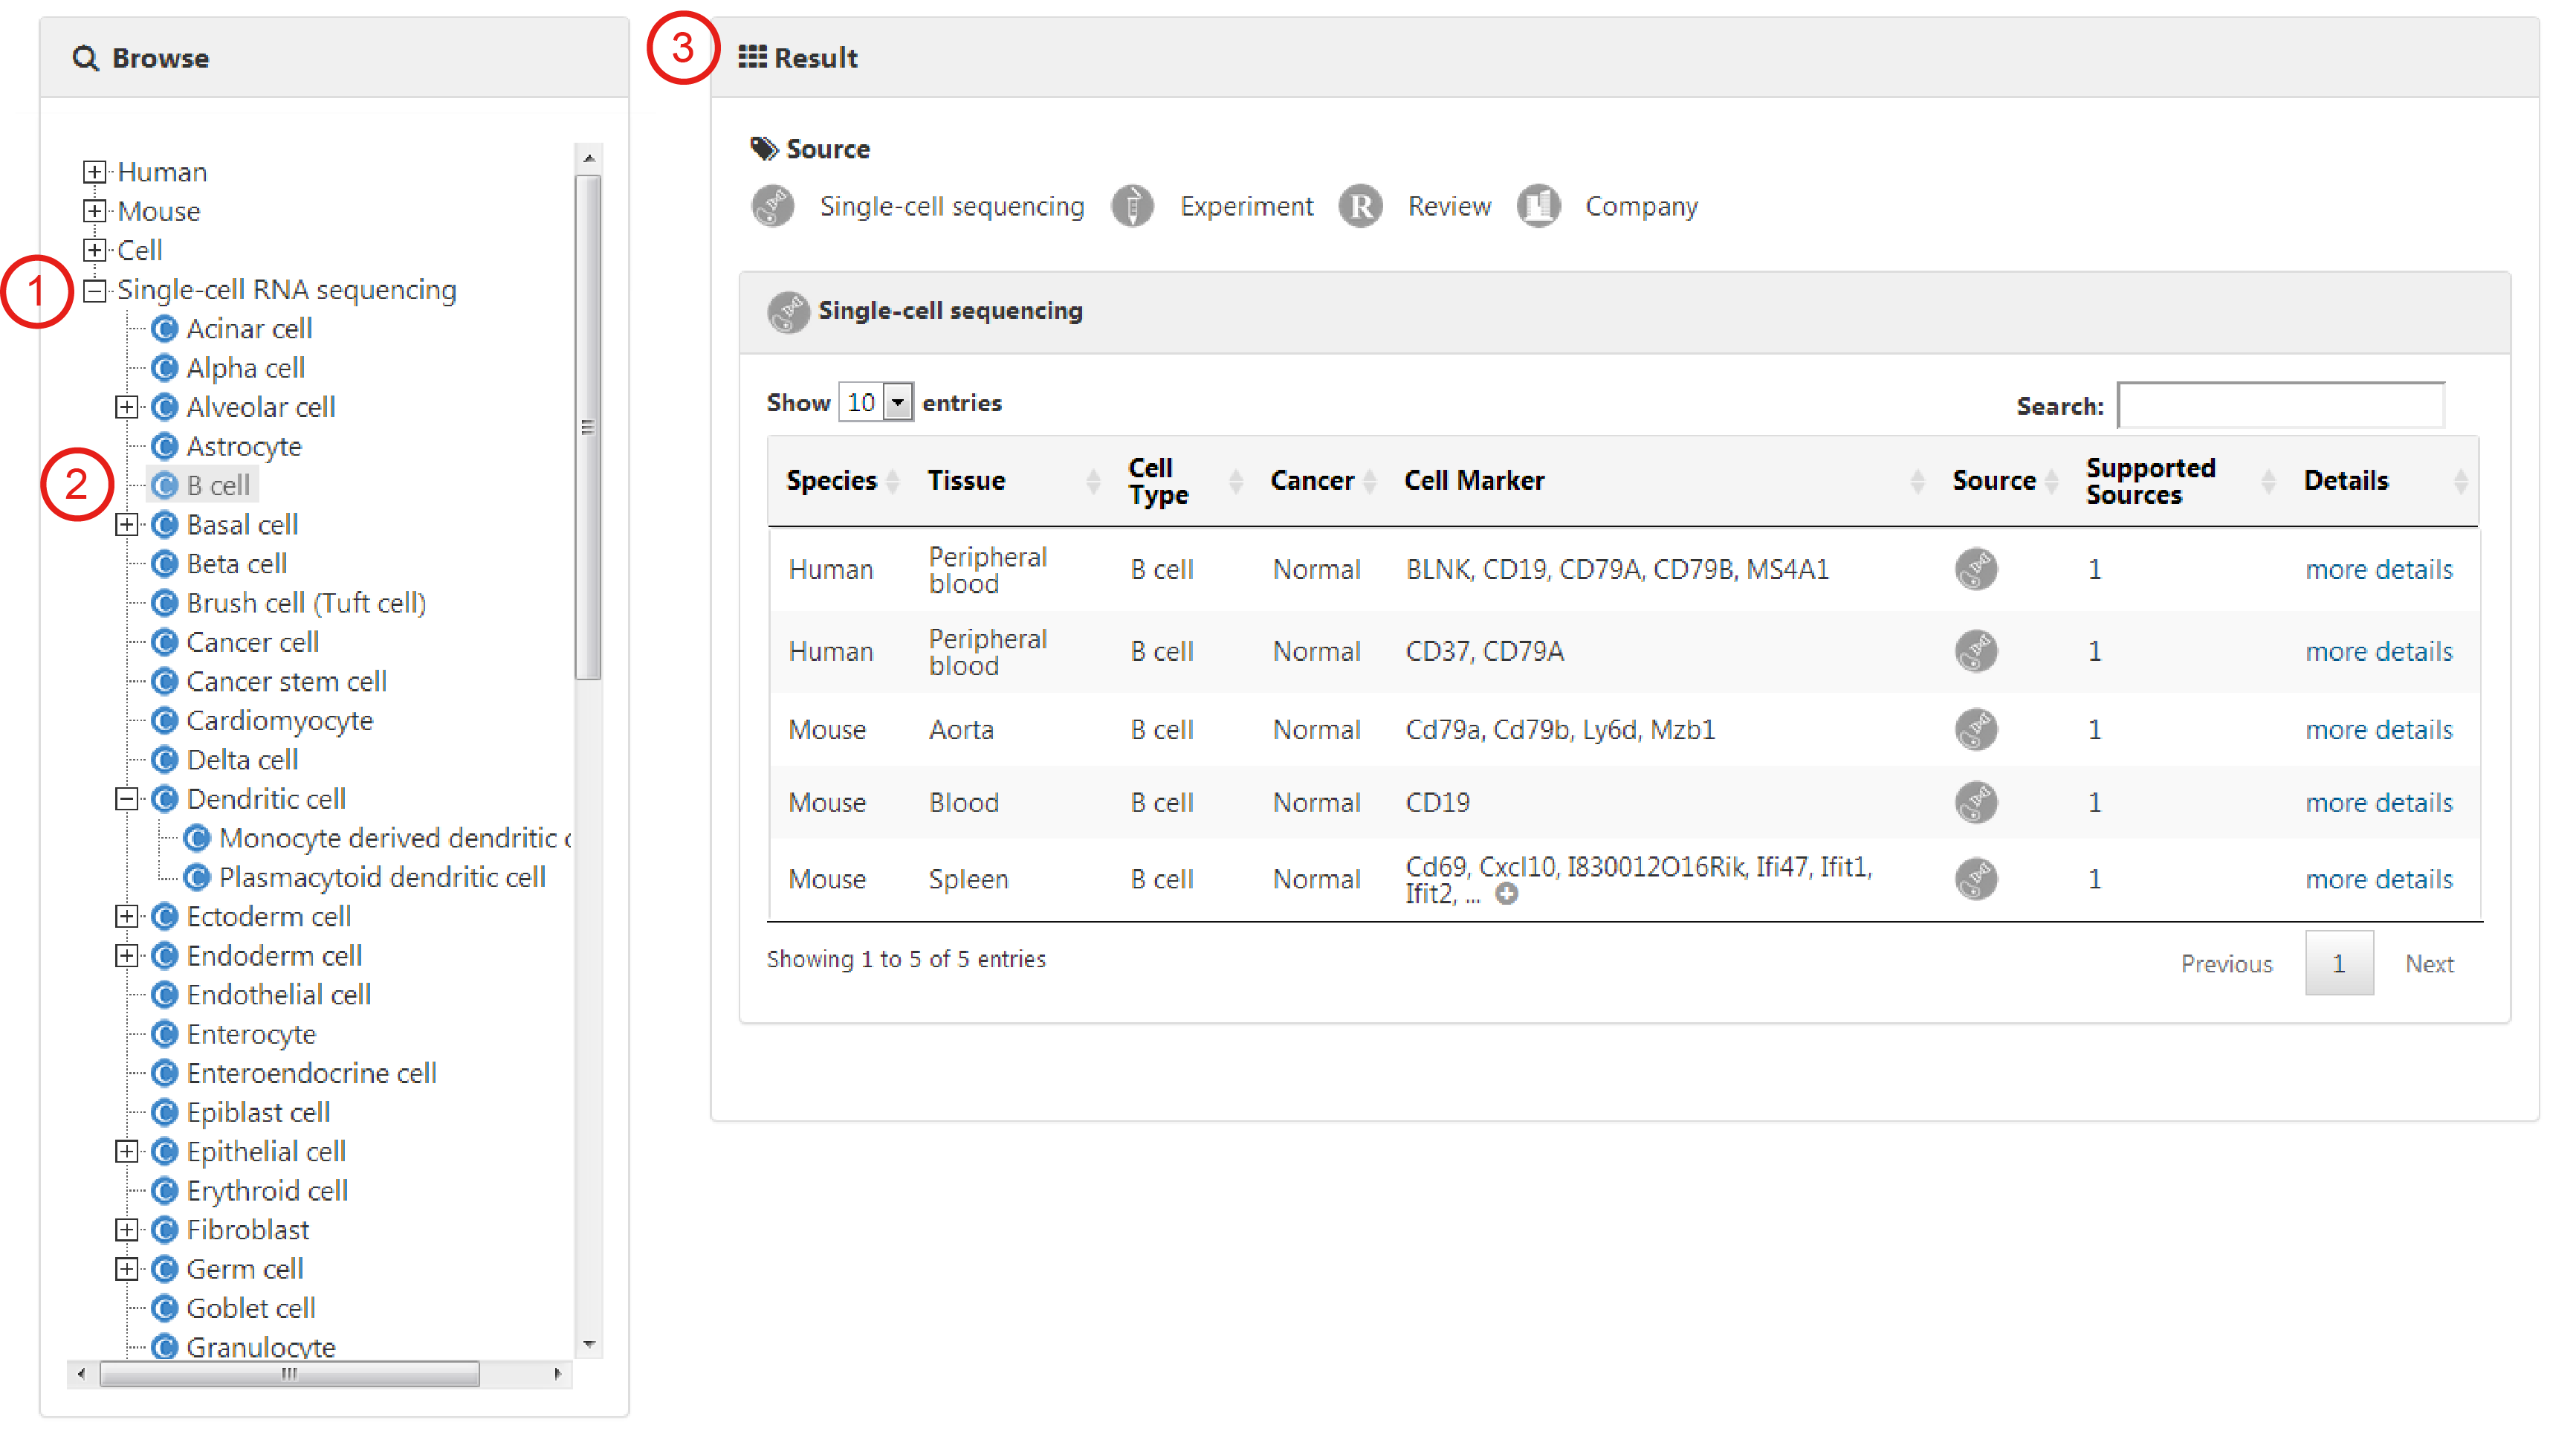The width and height of the screenshot is (2576, 1437).
Task: Click the magnifier icon beside Browse
Action: pos(86,58)
